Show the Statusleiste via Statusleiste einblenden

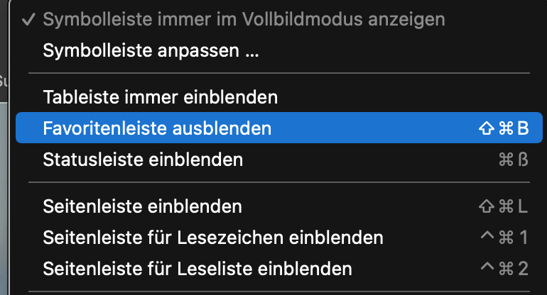click(143, 160)
